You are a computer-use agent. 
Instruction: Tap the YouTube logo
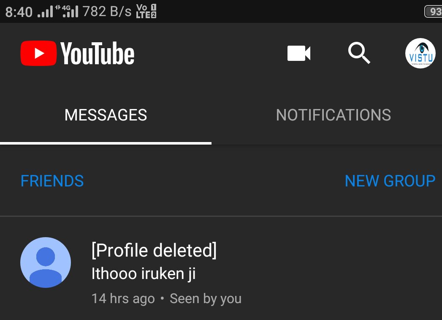(x=78, y=53)
